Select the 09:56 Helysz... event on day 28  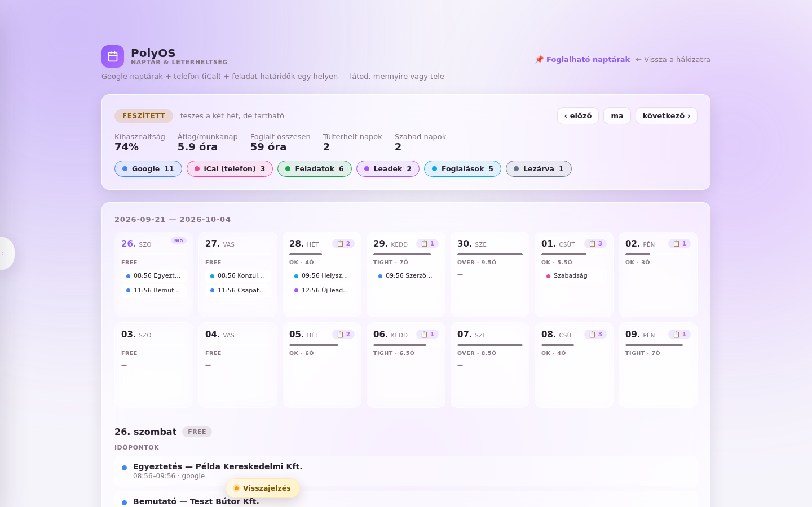click(x=322, y=276)
